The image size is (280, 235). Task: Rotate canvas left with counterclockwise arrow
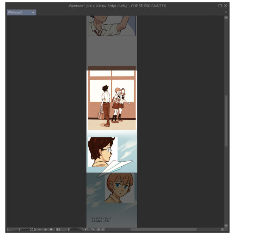tap(86, 229)
